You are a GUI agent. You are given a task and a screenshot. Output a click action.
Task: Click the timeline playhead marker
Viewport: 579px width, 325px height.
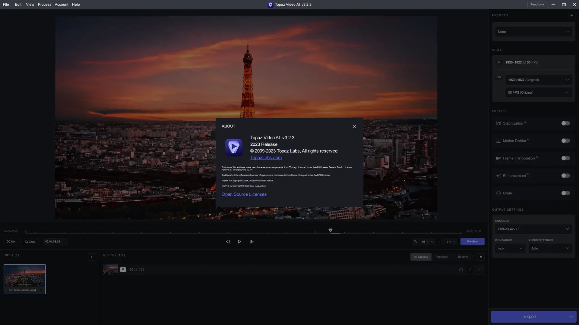tap(331, 231)
